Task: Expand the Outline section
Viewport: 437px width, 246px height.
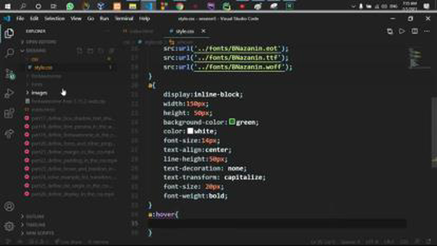Action: coord(35,217)
